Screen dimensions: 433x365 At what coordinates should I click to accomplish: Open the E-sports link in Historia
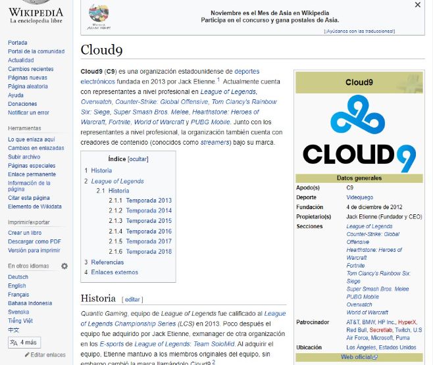point(112,344)
